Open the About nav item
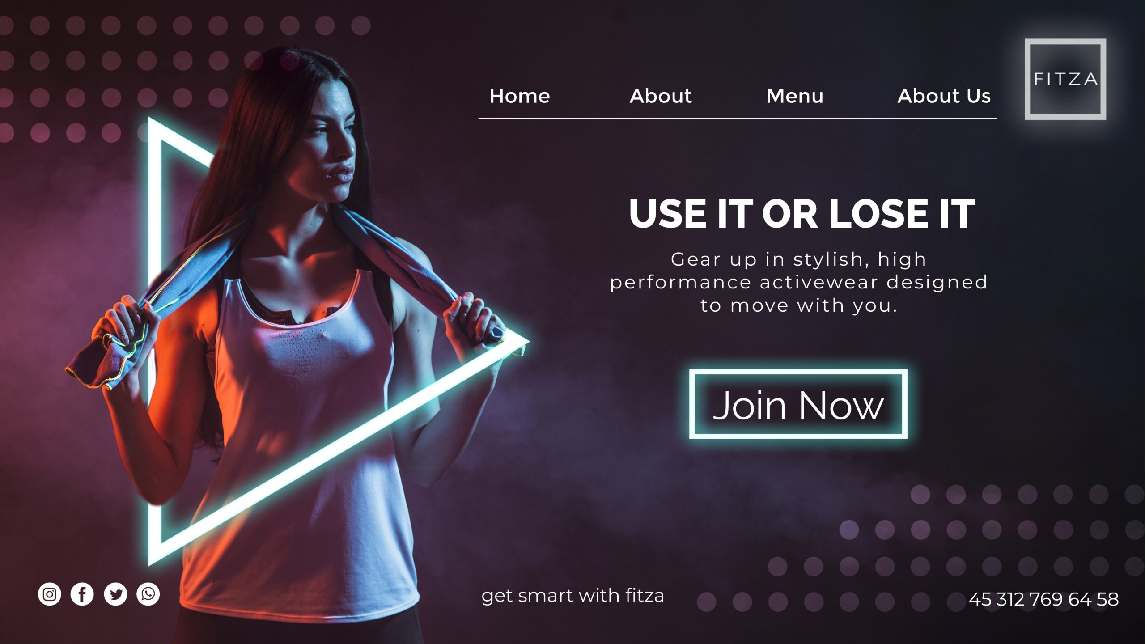1145x644 pixels. [661, 96]
